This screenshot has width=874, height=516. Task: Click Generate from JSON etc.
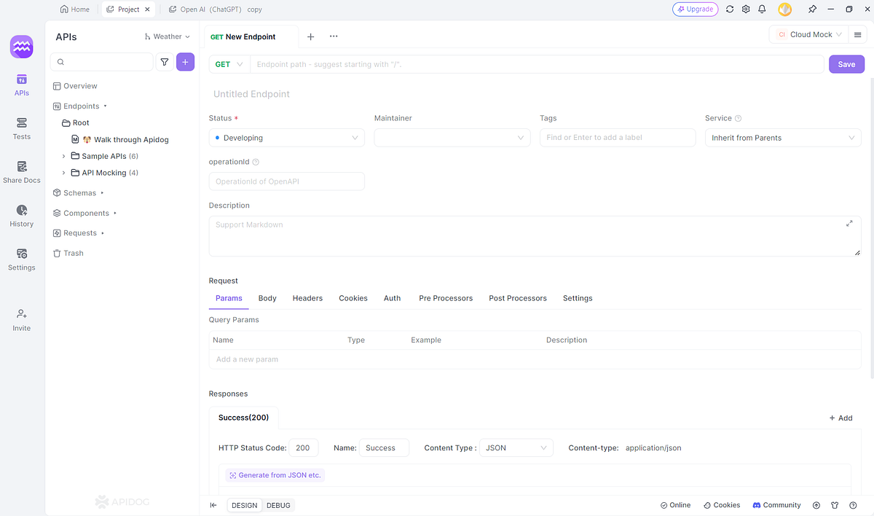tap(275, 474)
